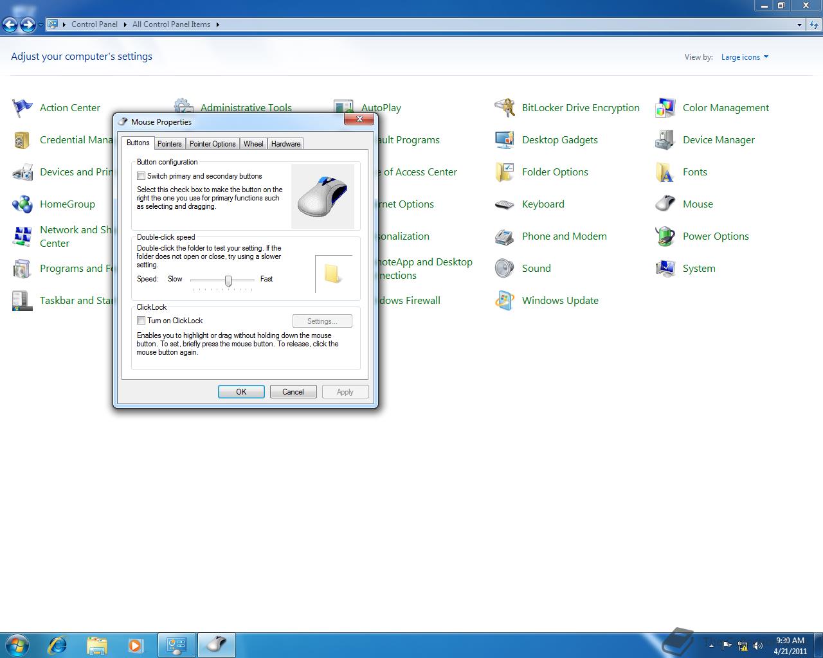Click the Windows Update icon

pyautogui.click(x=505, y=301)
